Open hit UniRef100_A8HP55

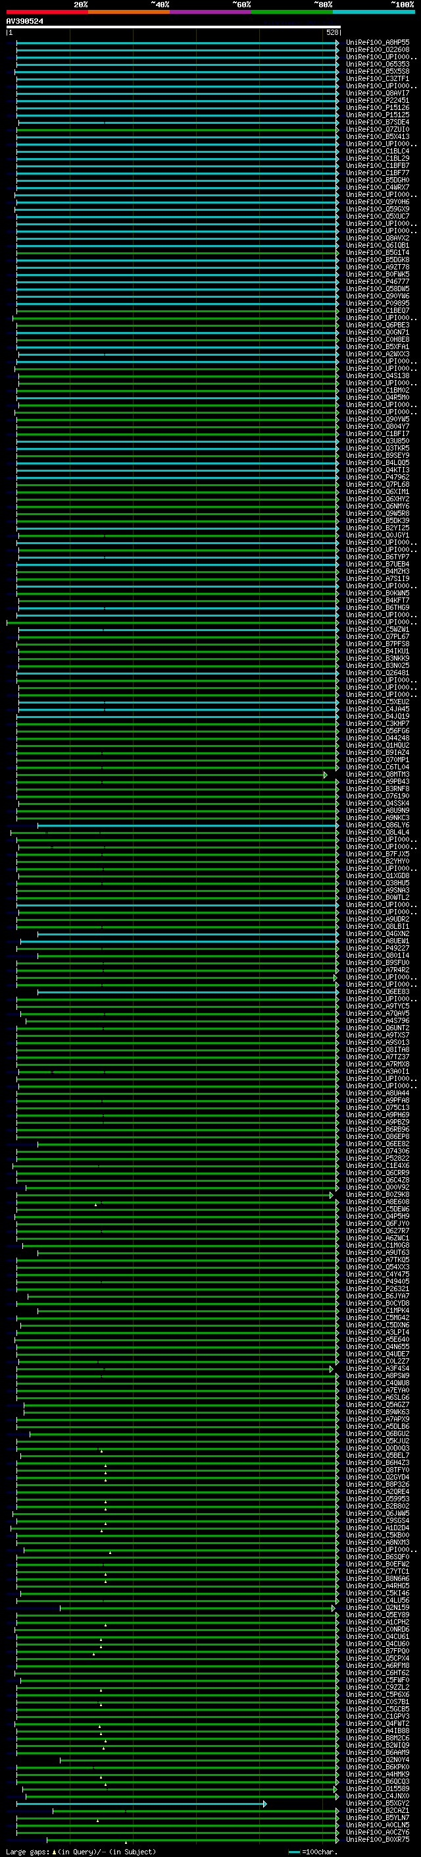coord(378,43)
